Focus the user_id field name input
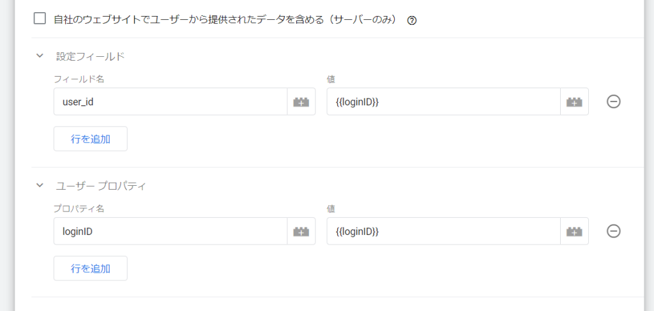Screen dimensions: 654x311 170,102
